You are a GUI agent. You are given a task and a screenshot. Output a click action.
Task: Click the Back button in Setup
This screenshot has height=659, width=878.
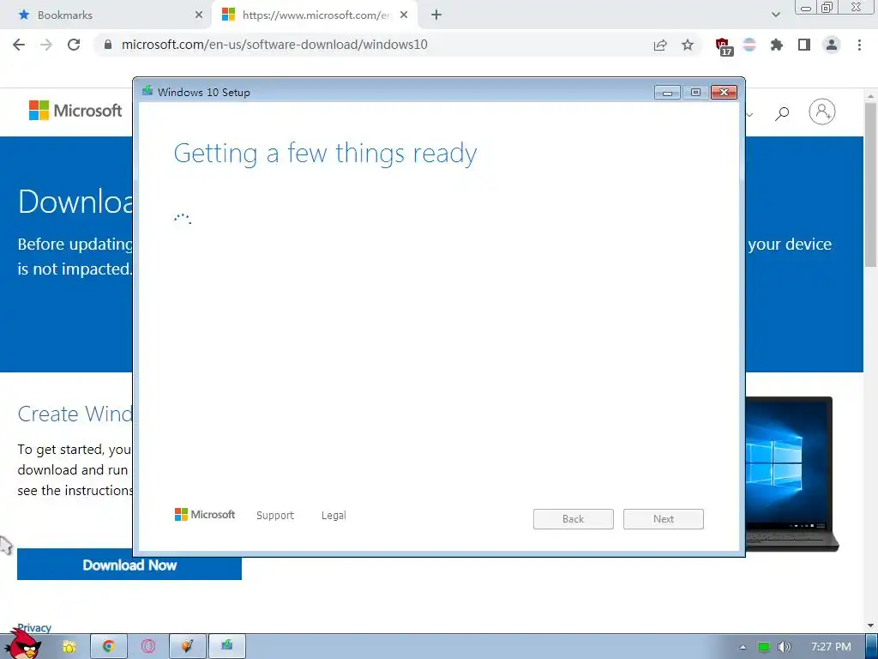coord(574,519)
